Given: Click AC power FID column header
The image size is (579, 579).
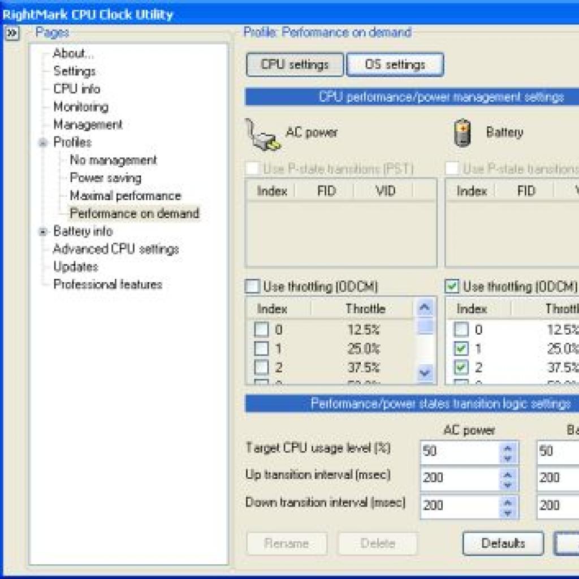Looking at the screenshot, I should [325, 191].
